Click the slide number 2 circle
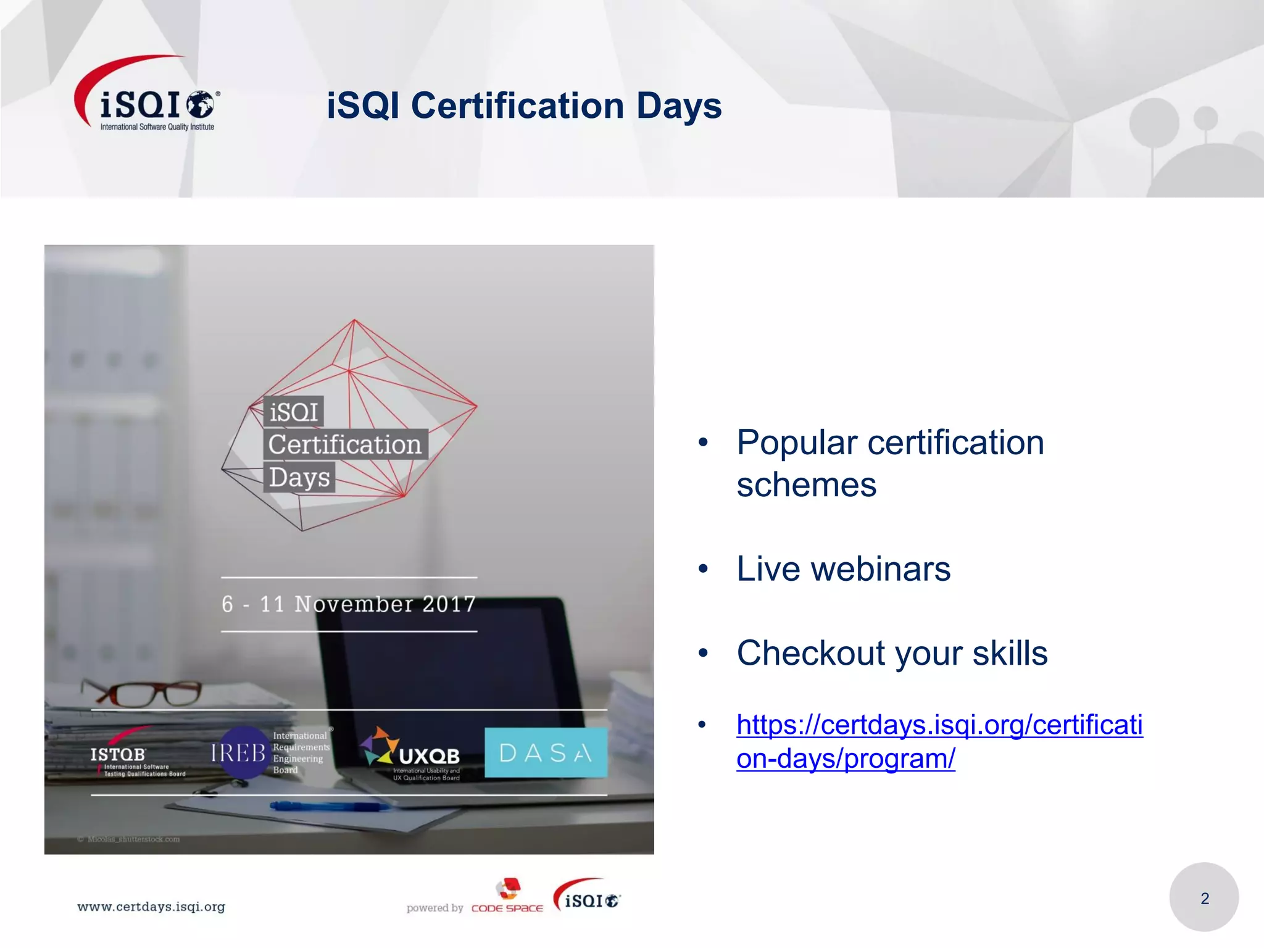The width and height of the screenshot is (1264, 948). pos(1204,897)
